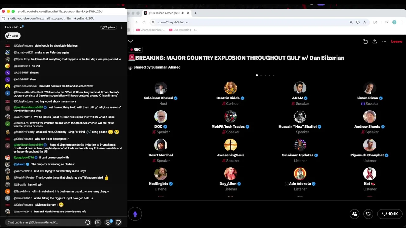Open the Live streaming bookmark
This screenshot has width=406, height=228.
(x=183, y=30)
